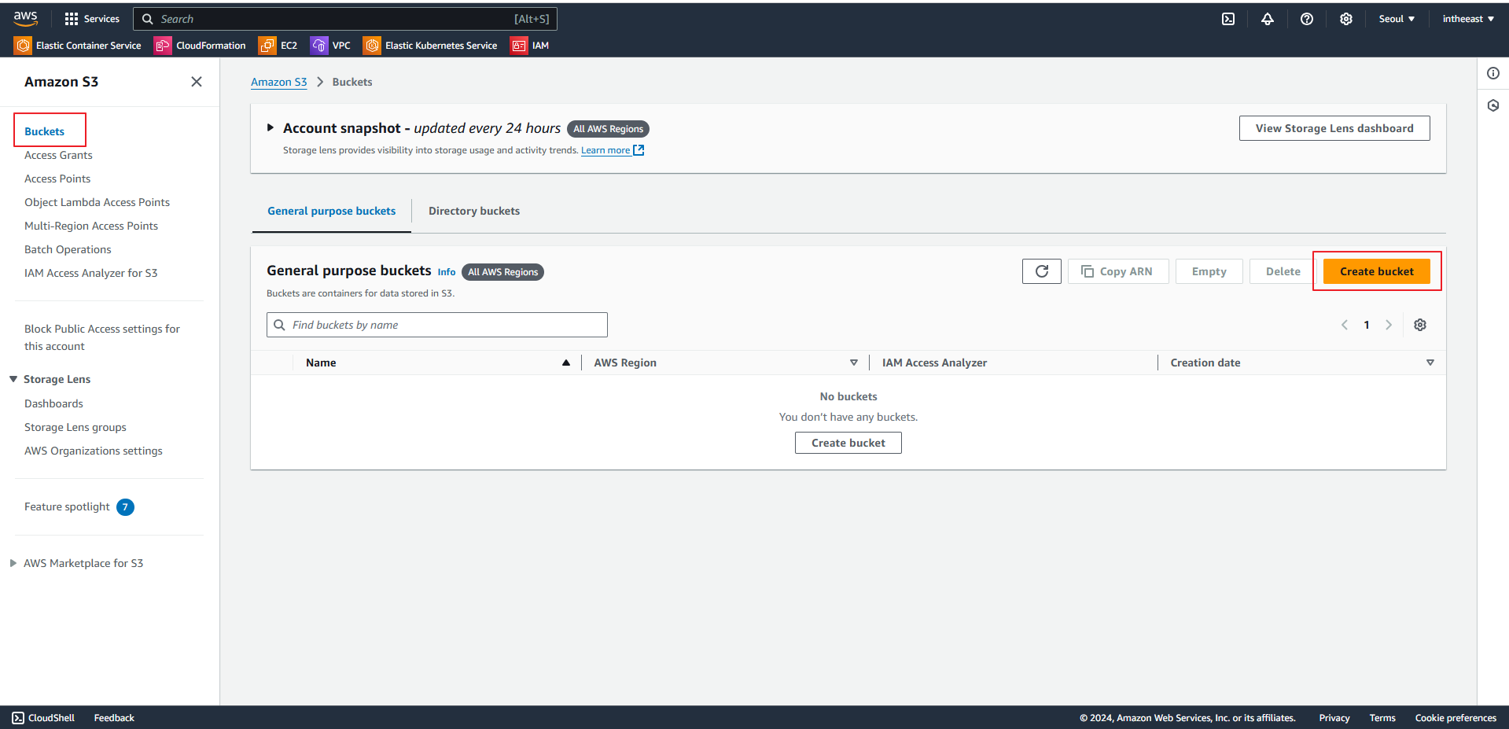Open the help question mark menu
This screenshot has width=1509, height=729.
pos(1307,19)
